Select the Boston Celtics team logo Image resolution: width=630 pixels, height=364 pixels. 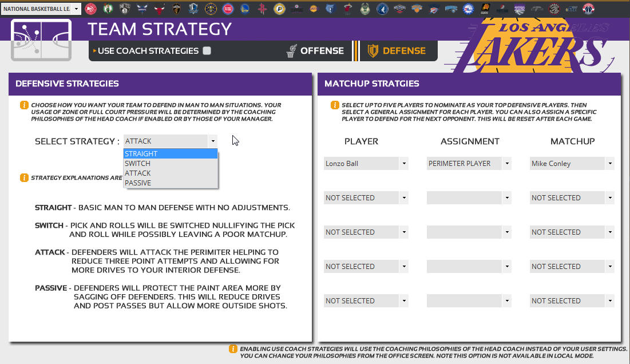[x=108, y=9]
